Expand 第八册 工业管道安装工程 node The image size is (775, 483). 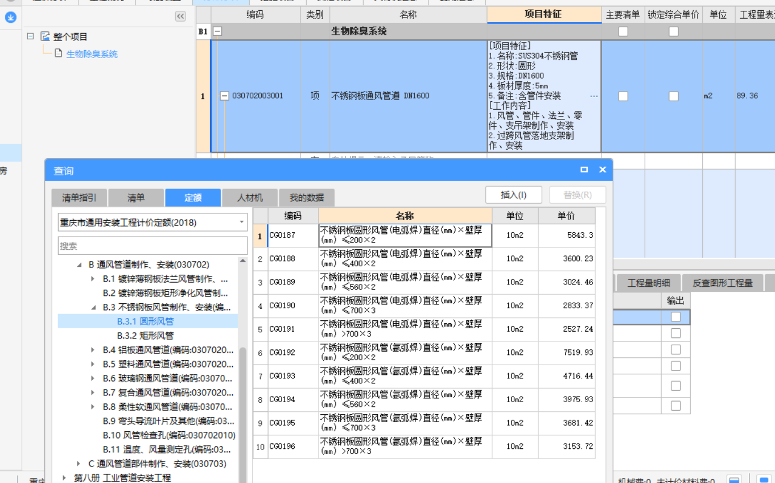point(64,478)
